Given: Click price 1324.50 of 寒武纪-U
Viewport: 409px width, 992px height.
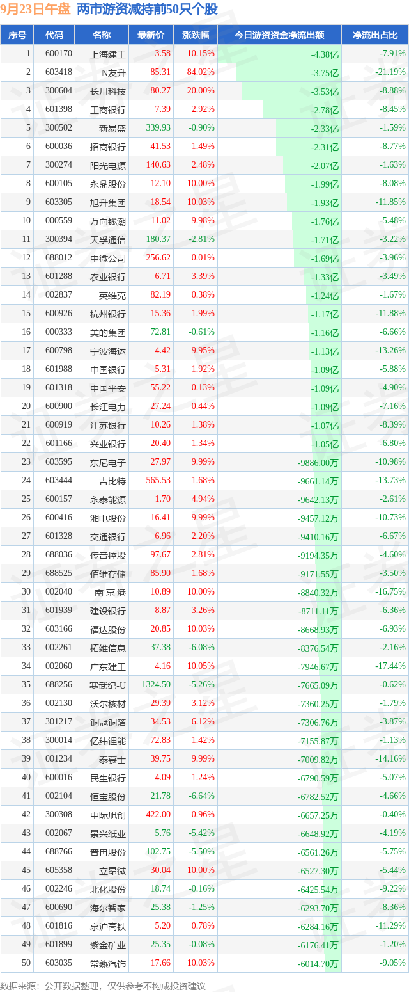Looking at the screenshot, I should coord(157,685).
